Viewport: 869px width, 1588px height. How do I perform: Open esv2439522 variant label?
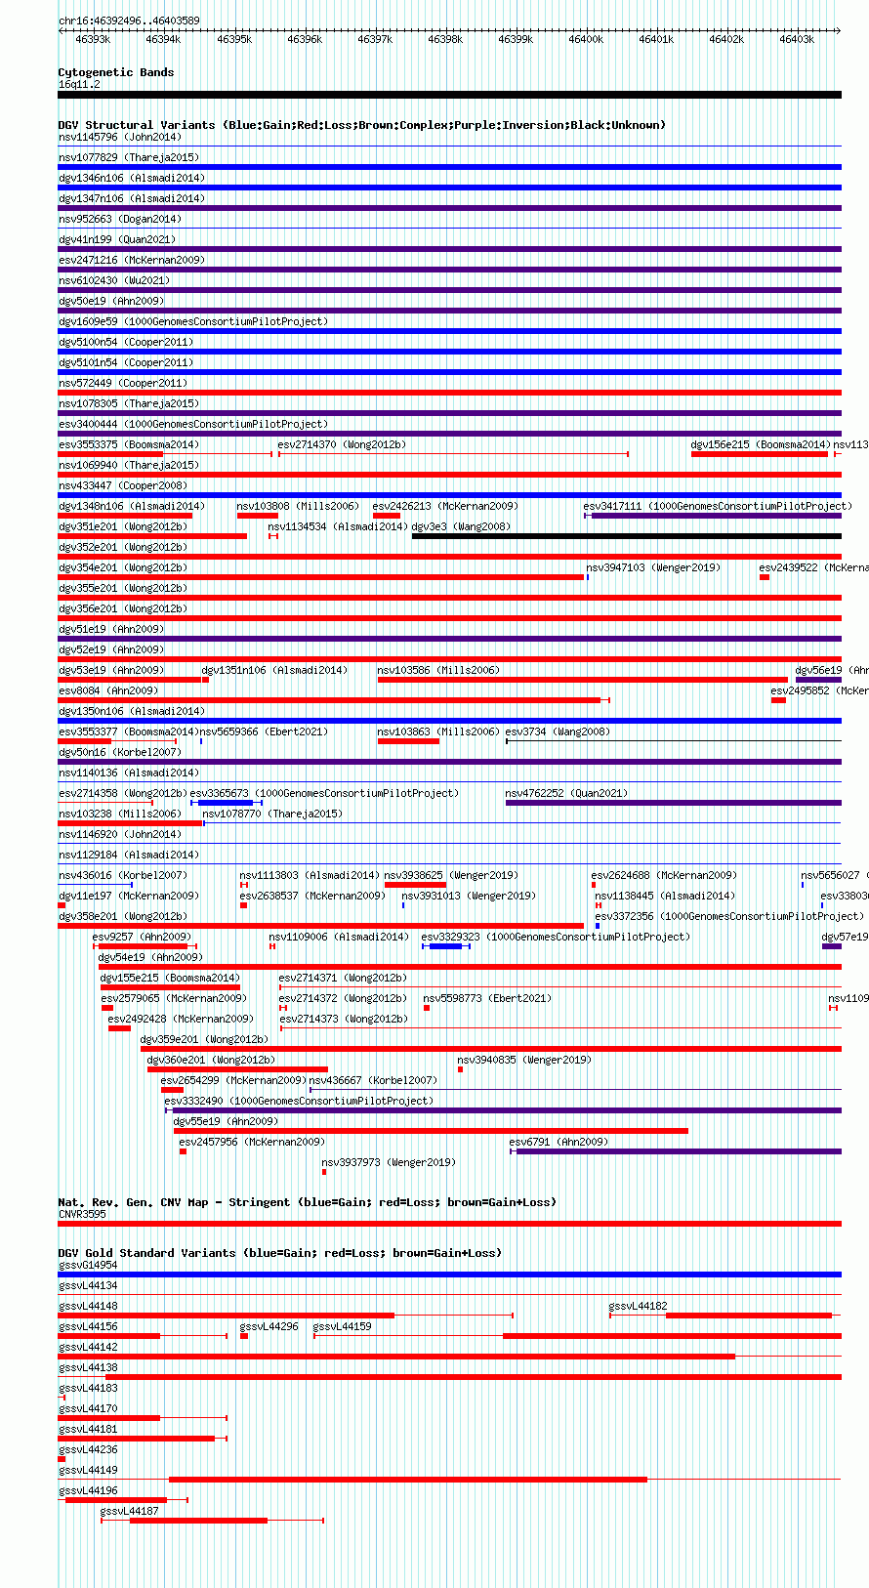[813, 567]
